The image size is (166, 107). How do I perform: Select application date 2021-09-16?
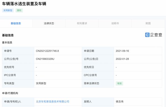[122, 51]
